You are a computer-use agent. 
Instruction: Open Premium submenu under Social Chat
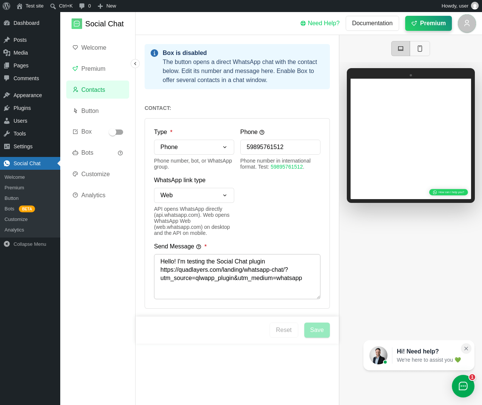(30, 188)
